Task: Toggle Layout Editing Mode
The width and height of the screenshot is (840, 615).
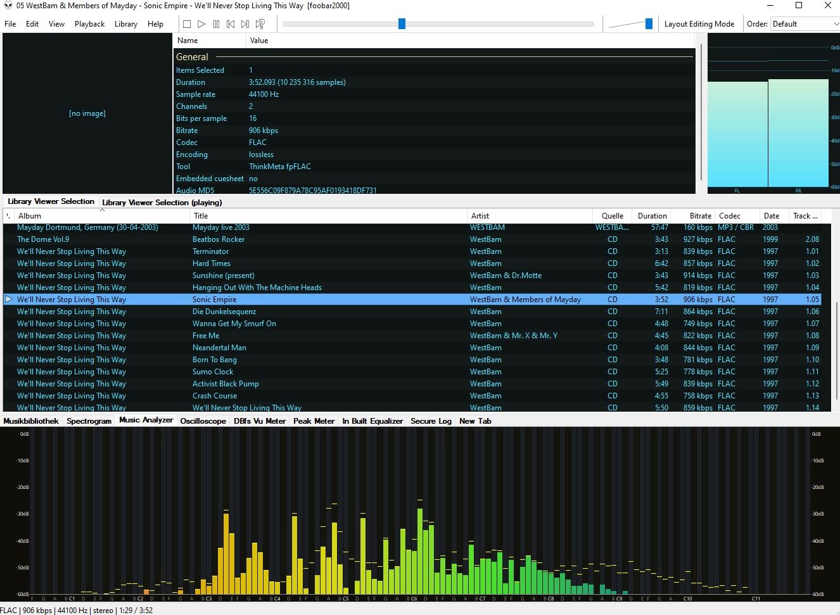Action: coord(699,24)
